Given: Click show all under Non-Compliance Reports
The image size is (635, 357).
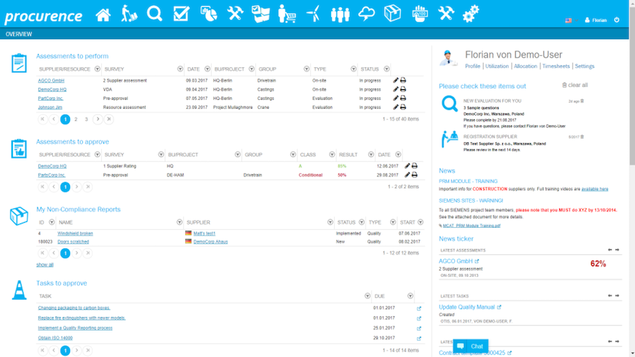Looking at the screenshot, I should (x=44, y=265).
